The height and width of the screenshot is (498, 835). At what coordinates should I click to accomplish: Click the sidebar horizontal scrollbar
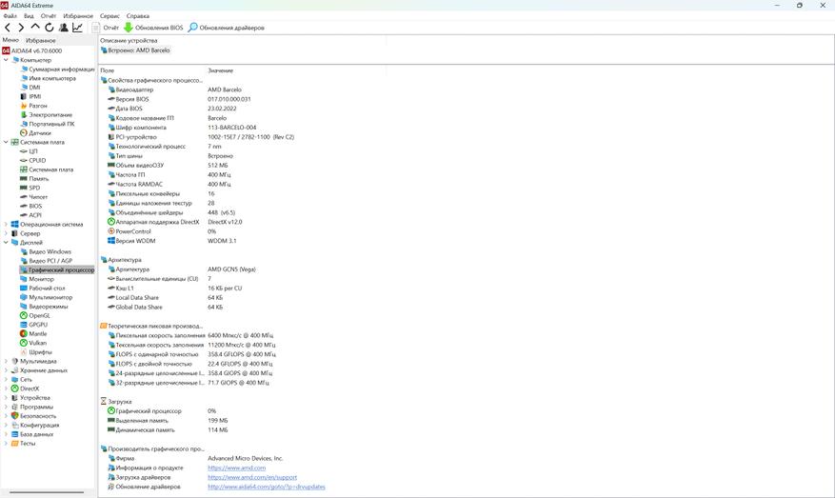point(47,492)
